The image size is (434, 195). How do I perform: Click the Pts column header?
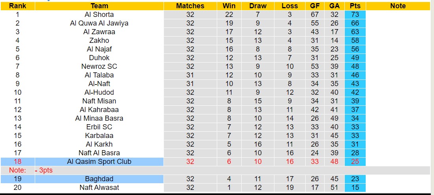[355, 6]
